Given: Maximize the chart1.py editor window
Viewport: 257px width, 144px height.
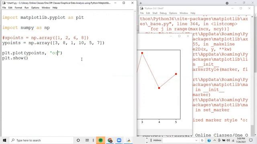Looking at the screenshot, I should [124, 3].
